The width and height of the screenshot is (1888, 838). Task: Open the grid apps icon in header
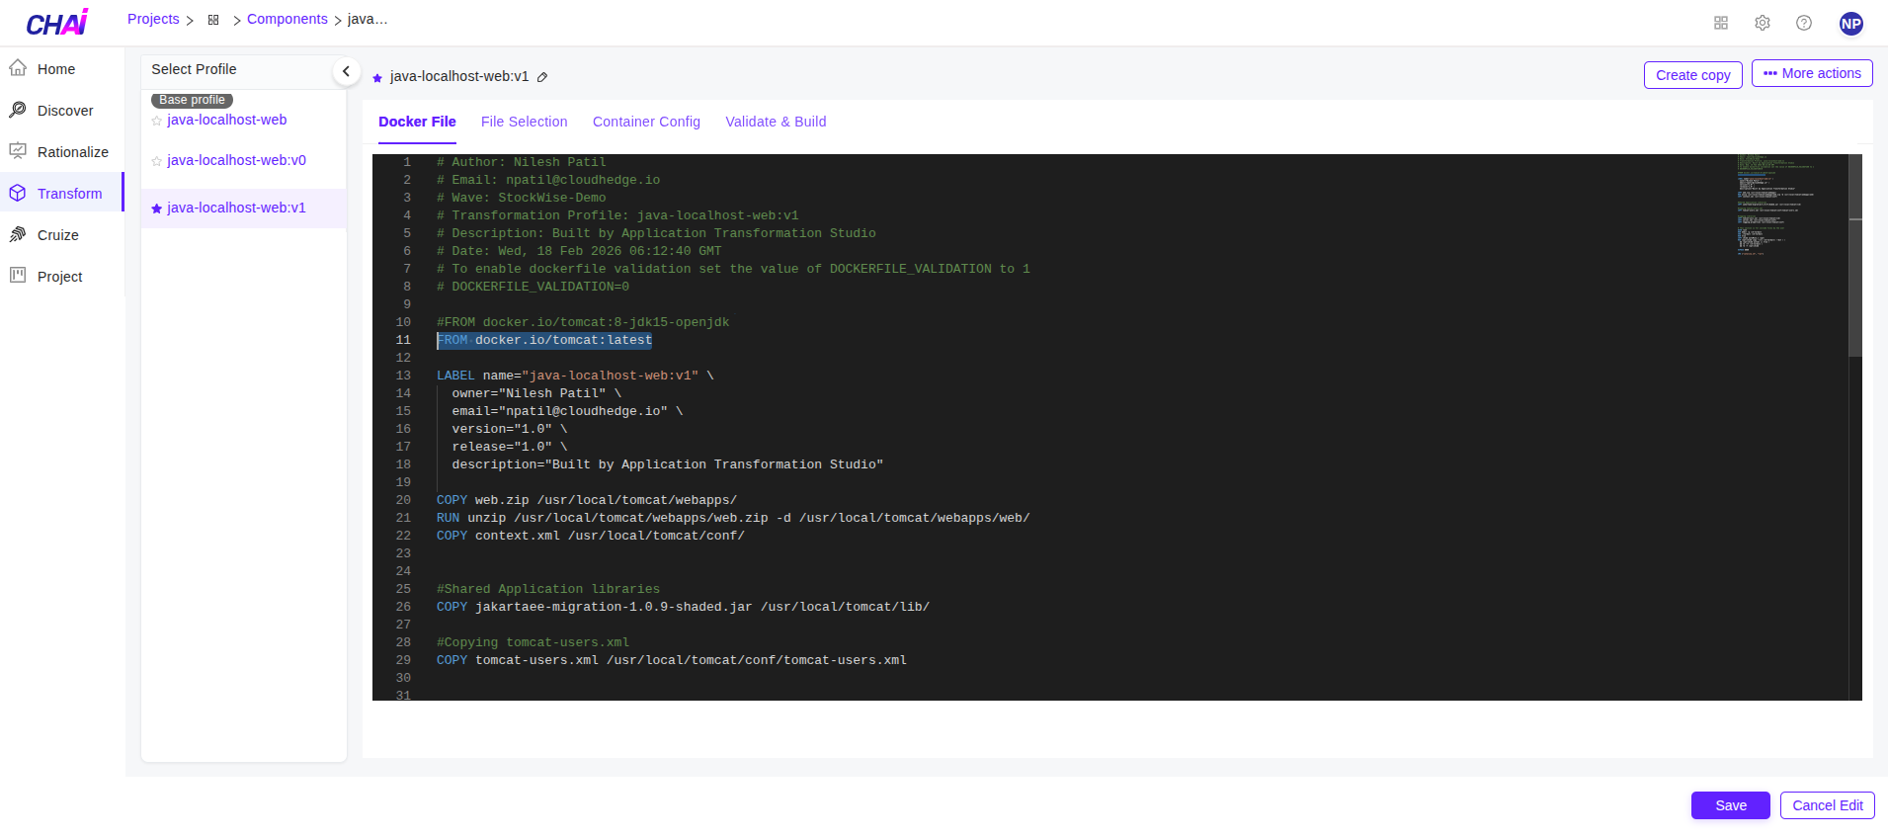tap(1720, 23)
